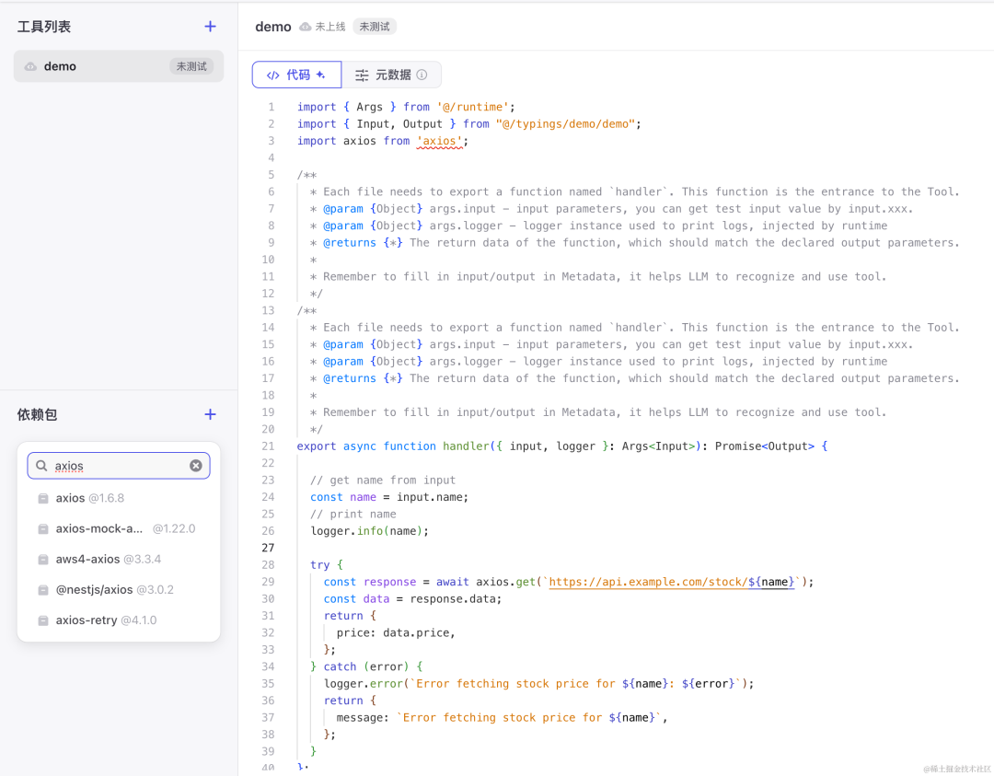Click 'catch (error)' on line 34

pyautogui.click(x=366, y=667)
